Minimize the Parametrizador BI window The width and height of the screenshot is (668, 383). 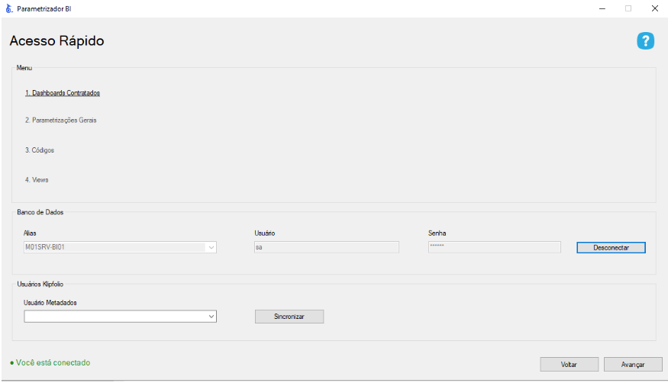point(602,8)
